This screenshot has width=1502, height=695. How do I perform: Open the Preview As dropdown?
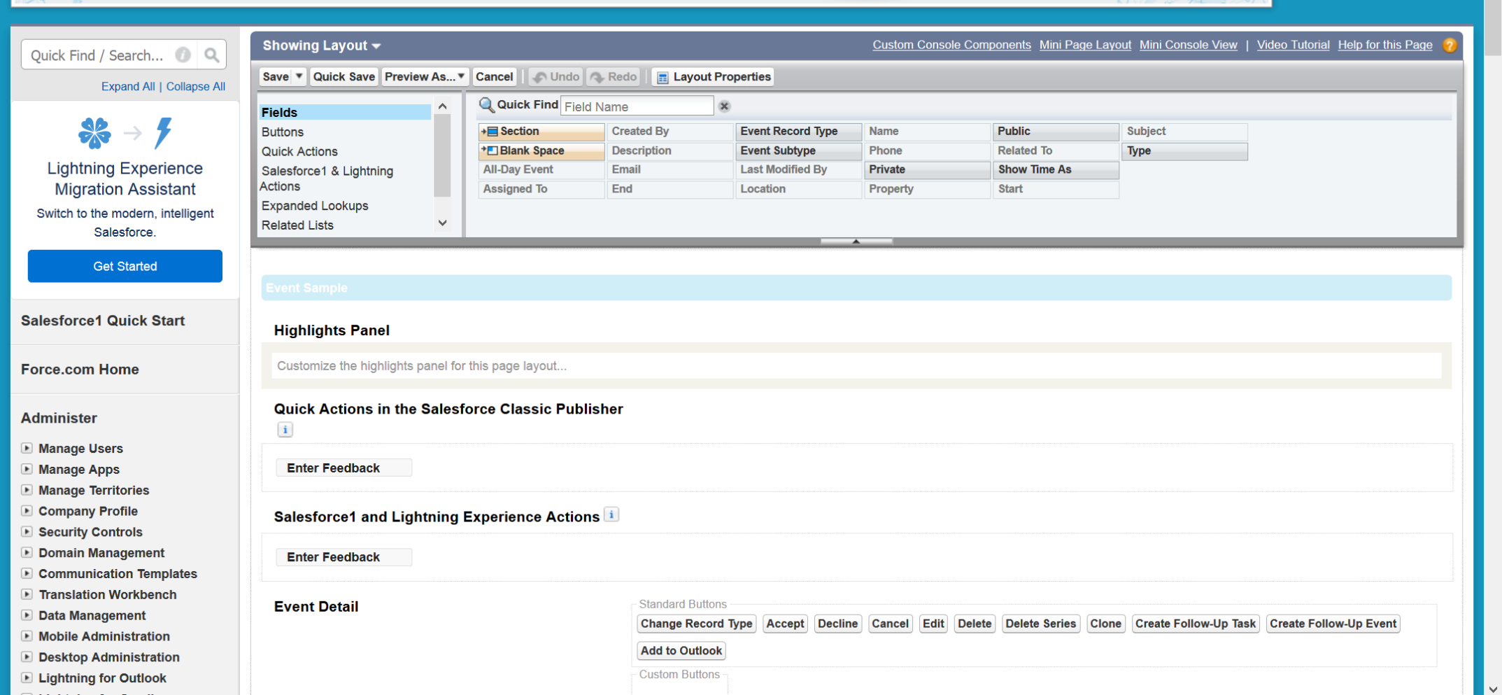click(x=425, y=77)
